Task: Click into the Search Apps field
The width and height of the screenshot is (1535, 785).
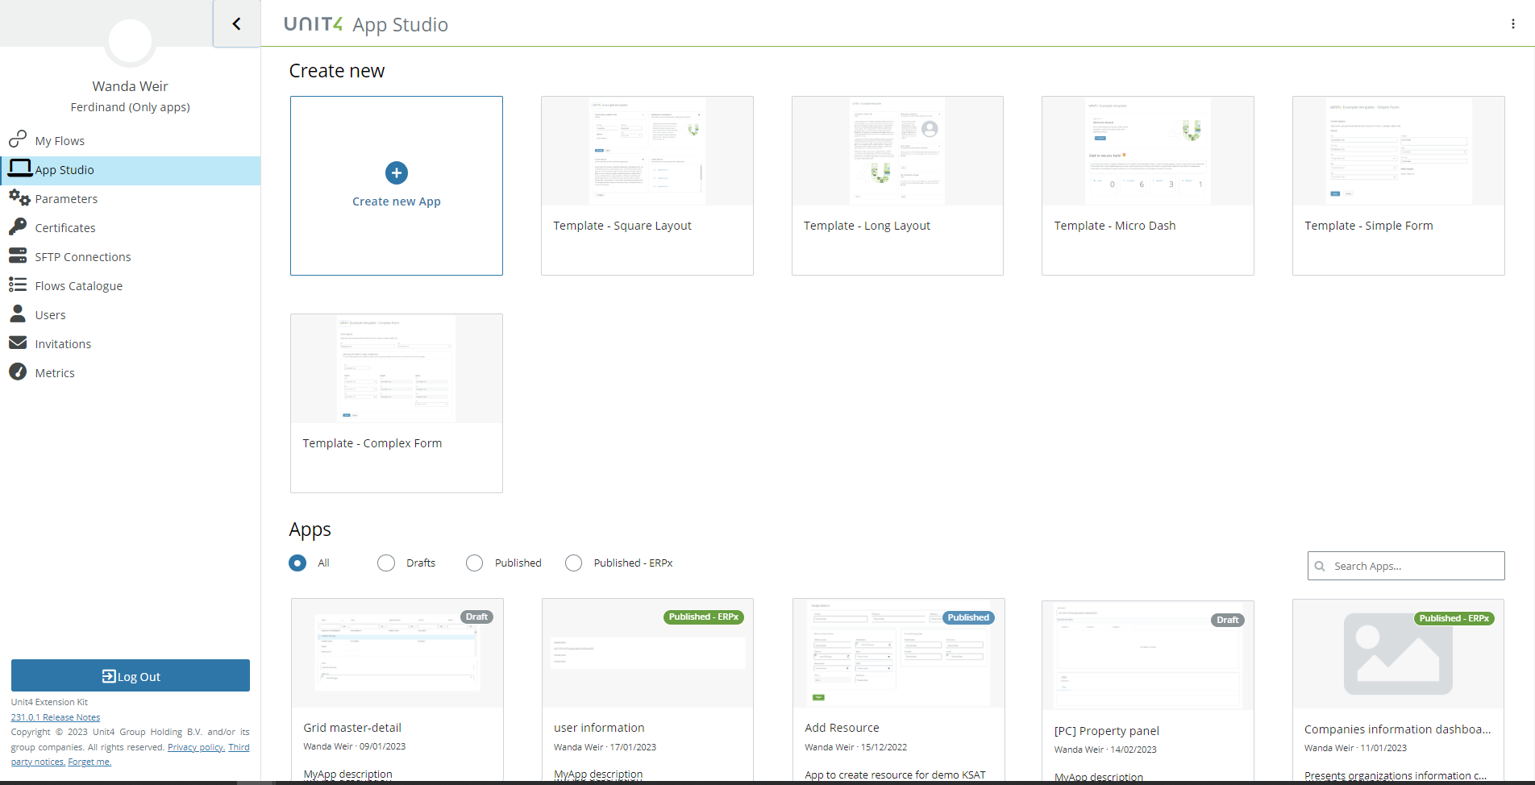Action: (1406, 566)
